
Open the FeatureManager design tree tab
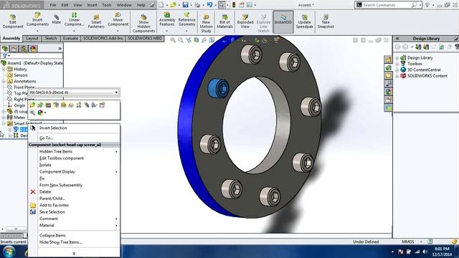pyautogui.click(x=5, y=49)
